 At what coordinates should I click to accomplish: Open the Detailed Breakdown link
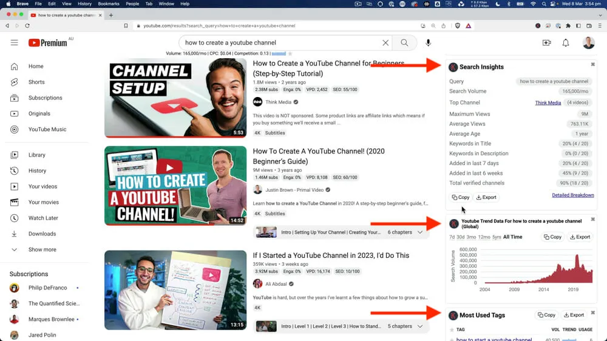coord(572,195)
